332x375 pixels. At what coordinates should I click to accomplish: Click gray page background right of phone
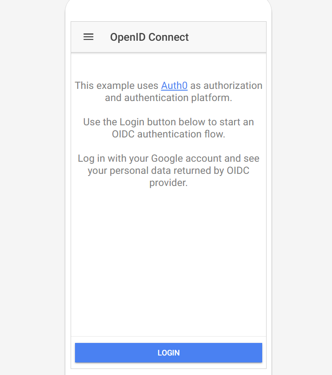point(303,186)
